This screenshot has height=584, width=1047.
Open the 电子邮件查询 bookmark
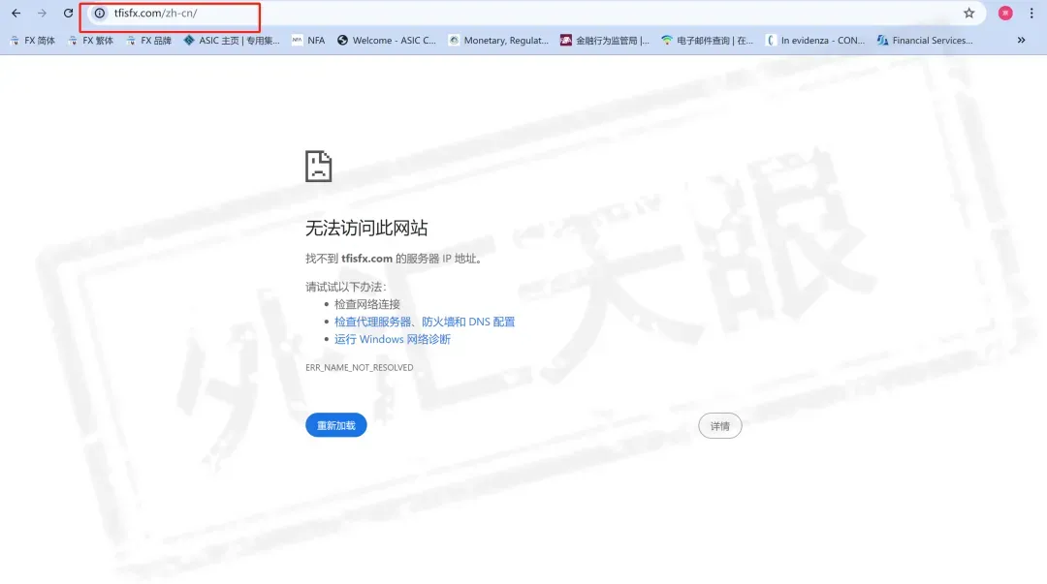tap(707, 40)
